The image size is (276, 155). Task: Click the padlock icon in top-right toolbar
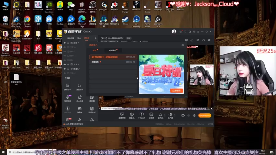click(x=192, y=40)
